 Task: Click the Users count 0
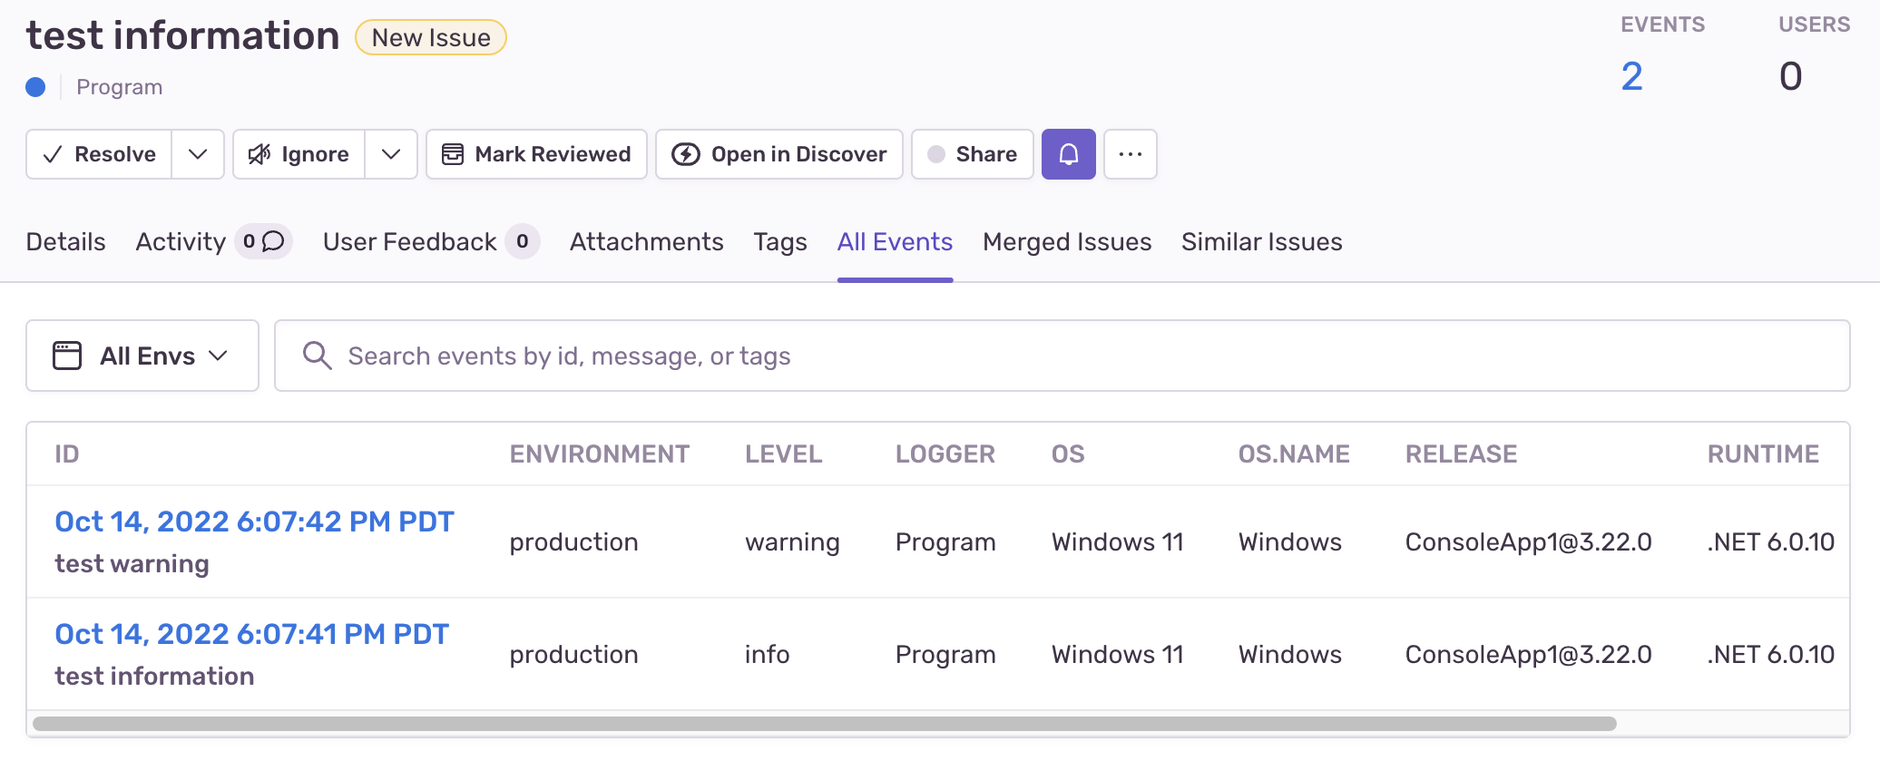[x=1790, y=76]
